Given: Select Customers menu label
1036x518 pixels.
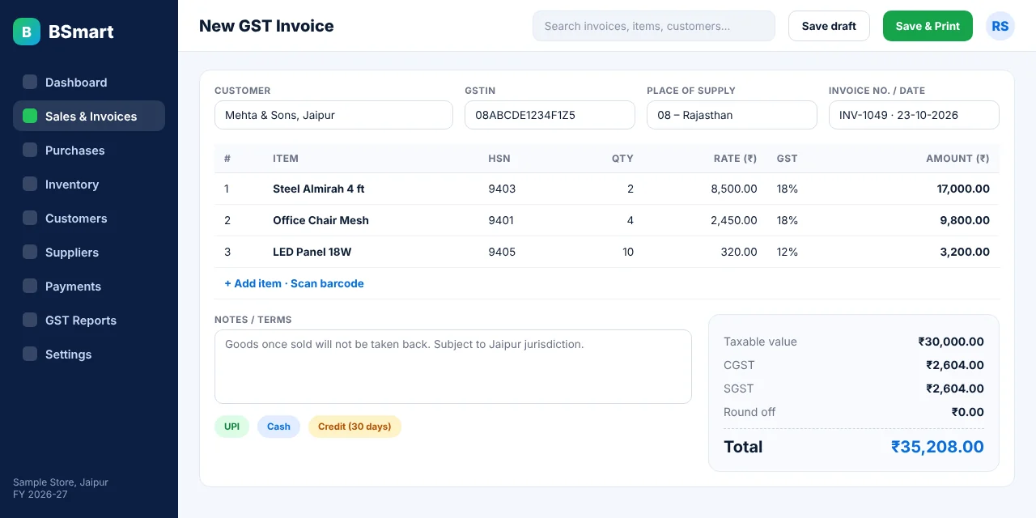Looking at the screenshot, I should coord(76,219).
